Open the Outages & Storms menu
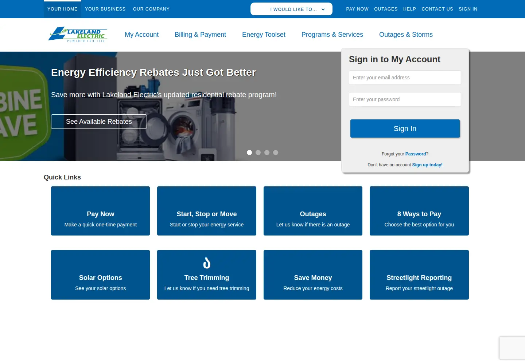This screenshot has height=364, width=525. pyautogui.click(x=406, y=35)
